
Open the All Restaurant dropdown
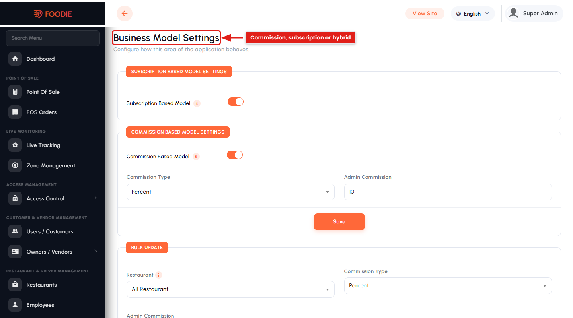click(x=230, y=289)
